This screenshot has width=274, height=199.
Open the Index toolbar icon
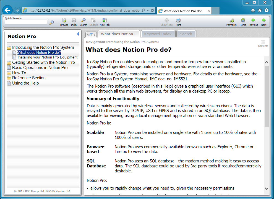pyautogui.click(x=74, y=21)
